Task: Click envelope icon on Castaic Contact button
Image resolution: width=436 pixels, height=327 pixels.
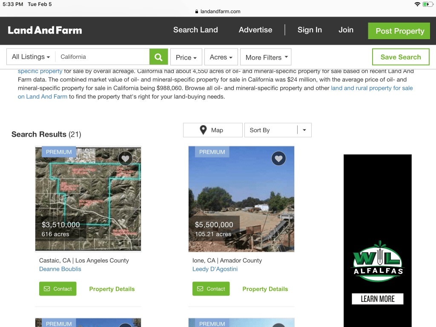Action: pyautogui.click(x=47, y=289)
